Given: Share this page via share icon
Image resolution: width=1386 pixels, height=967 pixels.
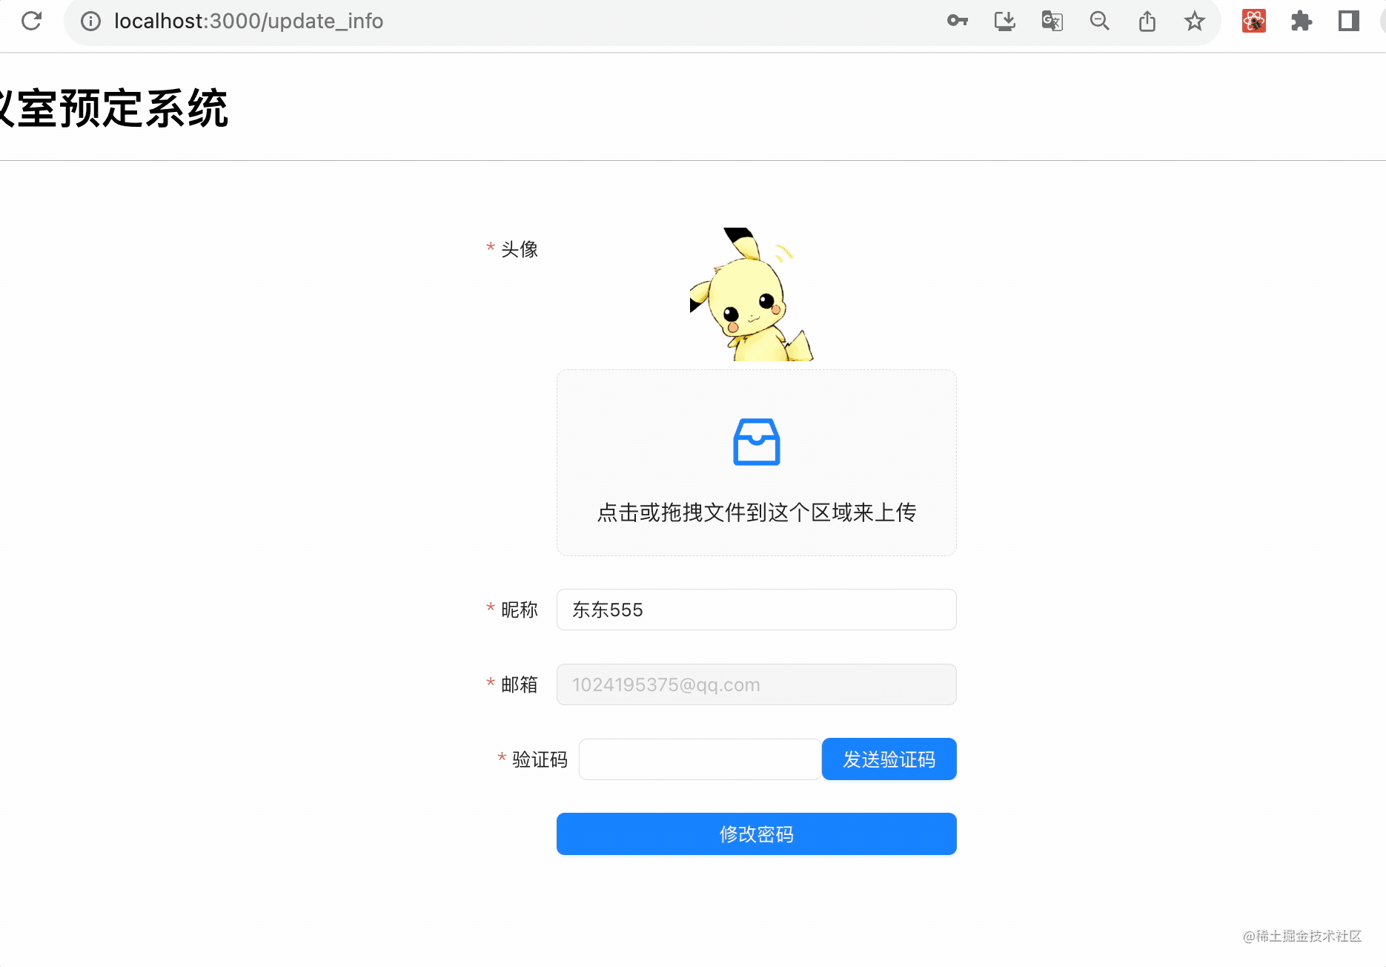Looking at the screenshot, I should point(1147,21).
